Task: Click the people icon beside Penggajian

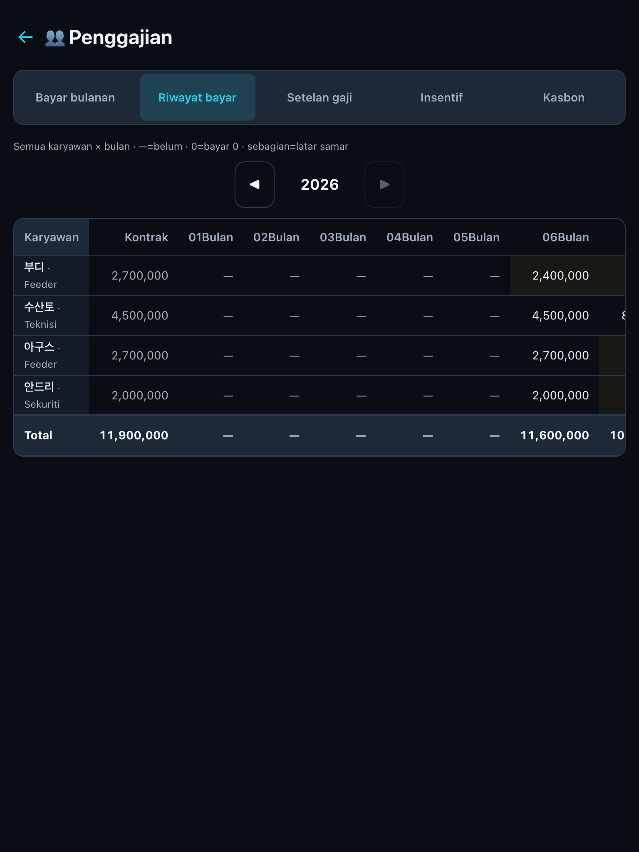Action: pos(55,38)
